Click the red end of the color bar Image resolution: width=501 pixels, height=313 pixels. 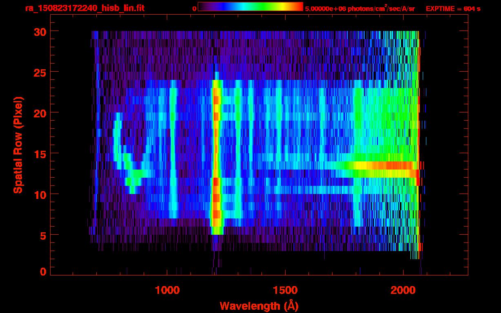(x=297, y=7)
